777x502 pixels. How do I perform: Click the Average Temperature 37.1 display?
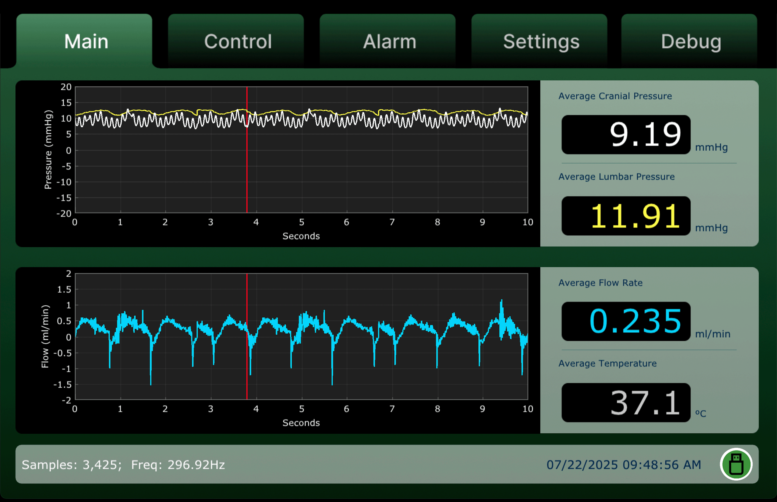626,403
